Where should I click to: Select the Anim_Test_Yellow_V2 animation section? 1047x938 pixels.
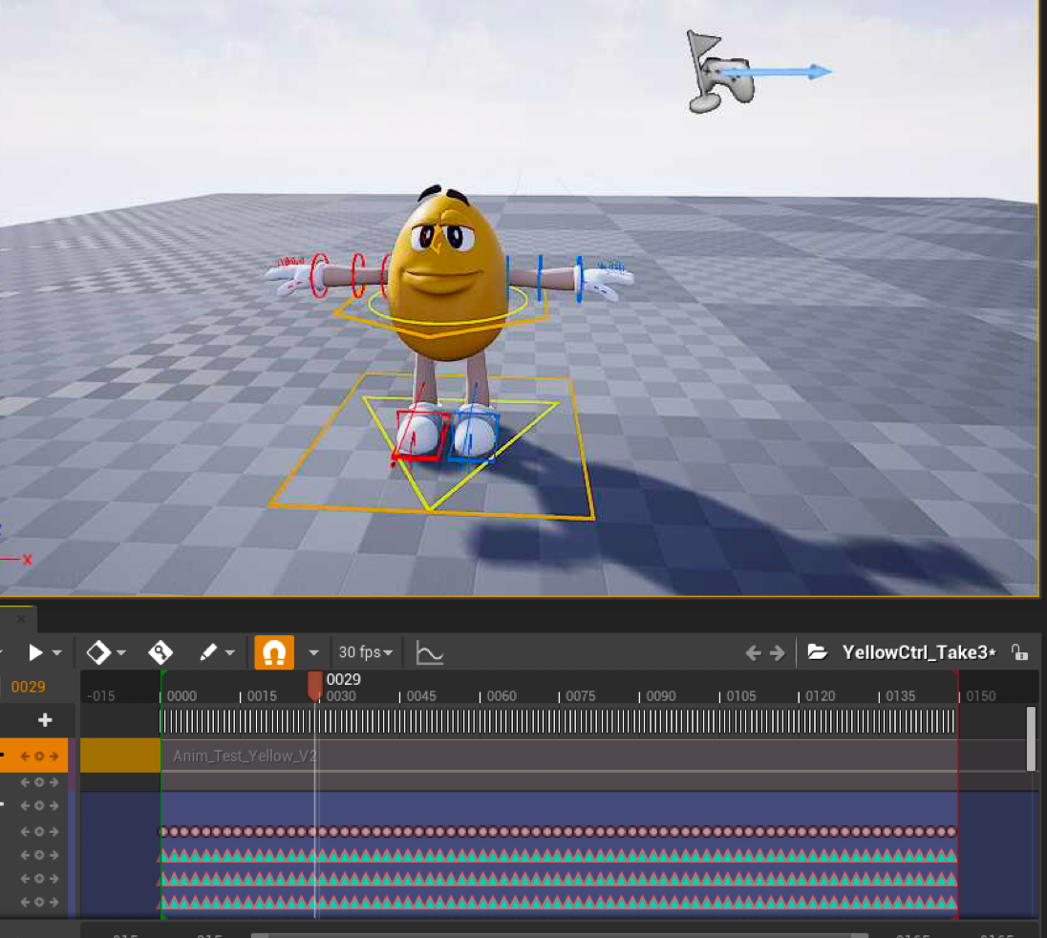click(x=560, y=756)
